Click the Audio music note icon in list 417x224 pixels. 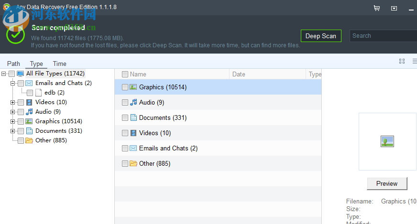[x=133, y=102]
